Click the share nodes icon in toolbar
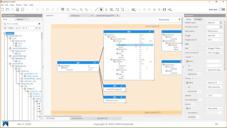This screenshot has height=128, width=227. pyautogui.click(x=170, y=10)
